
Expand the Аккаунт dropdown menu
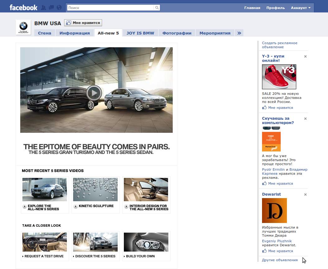click(301, 8)
